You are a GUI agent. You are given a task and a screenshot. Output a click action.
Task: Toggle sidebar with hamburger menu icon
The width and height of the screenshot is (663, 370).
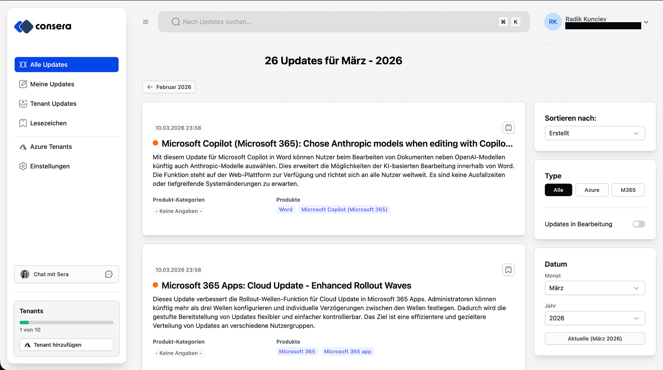tap(146, 22)
